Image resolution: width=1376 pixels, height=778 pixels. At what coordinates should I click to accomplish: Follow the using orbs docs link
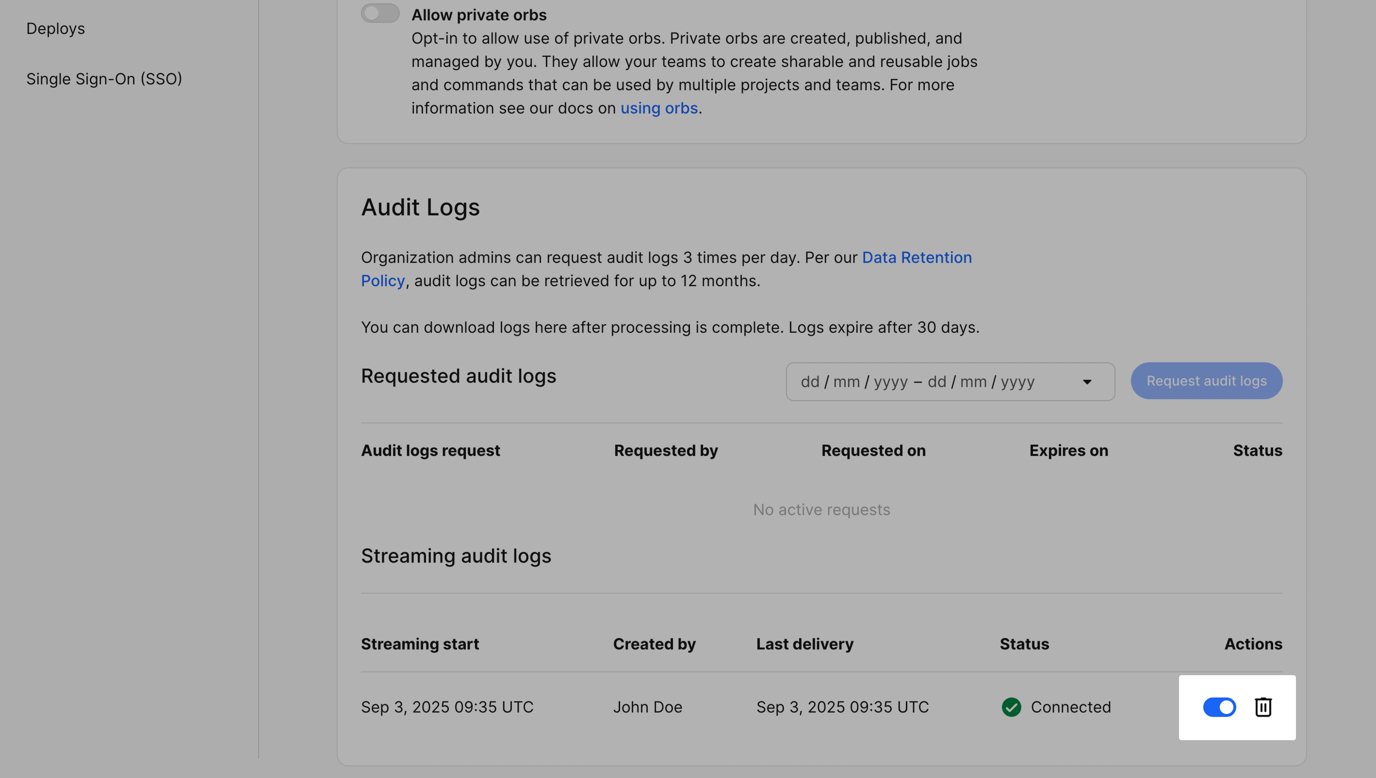coord(658,108)
